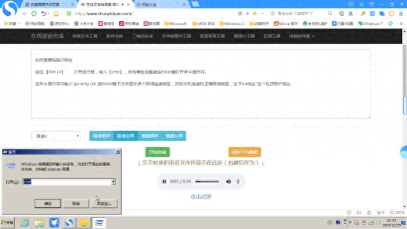Expand the Run dialog open combo box arrow
The height and width of the screenshot is (229, 407).
click(114, 182)
